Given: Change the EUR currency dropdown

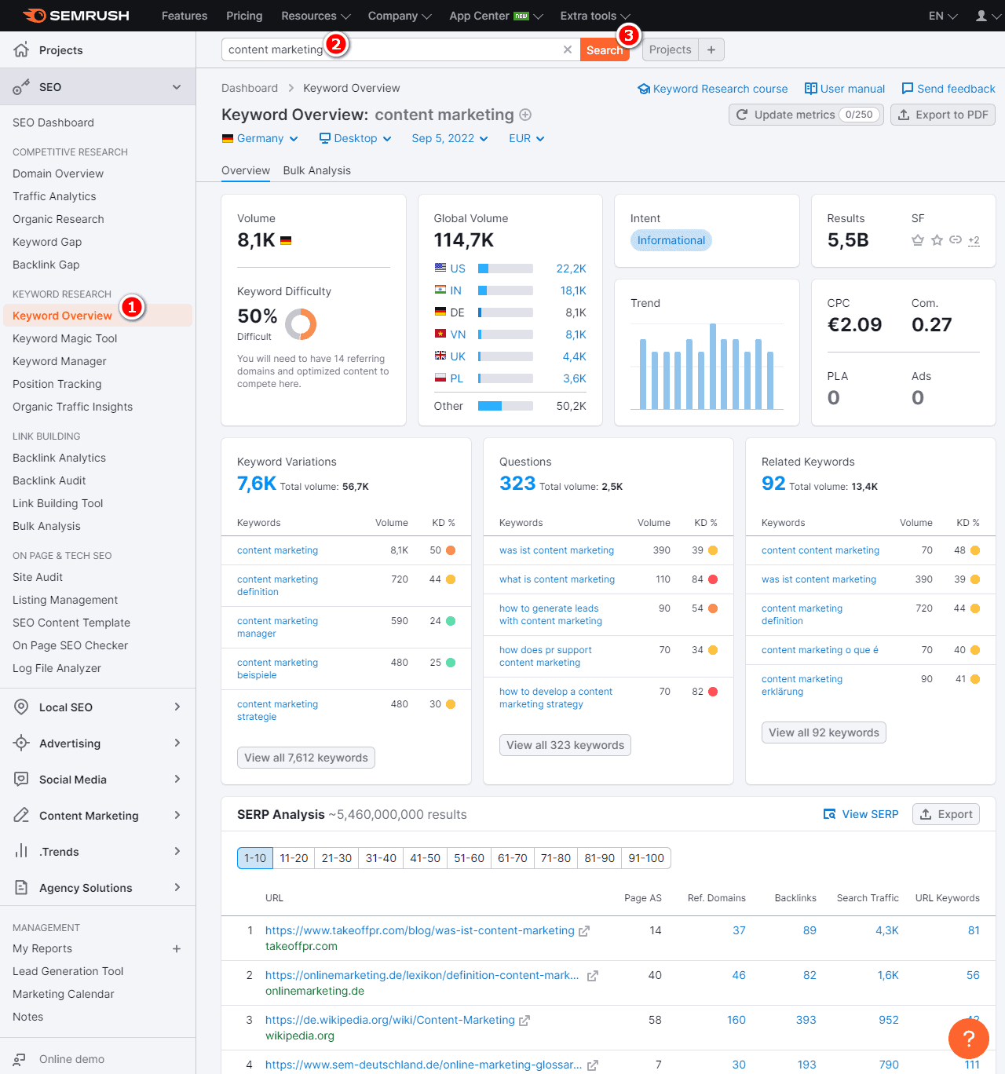Looking at the screenshot, I should coord(526,138).
